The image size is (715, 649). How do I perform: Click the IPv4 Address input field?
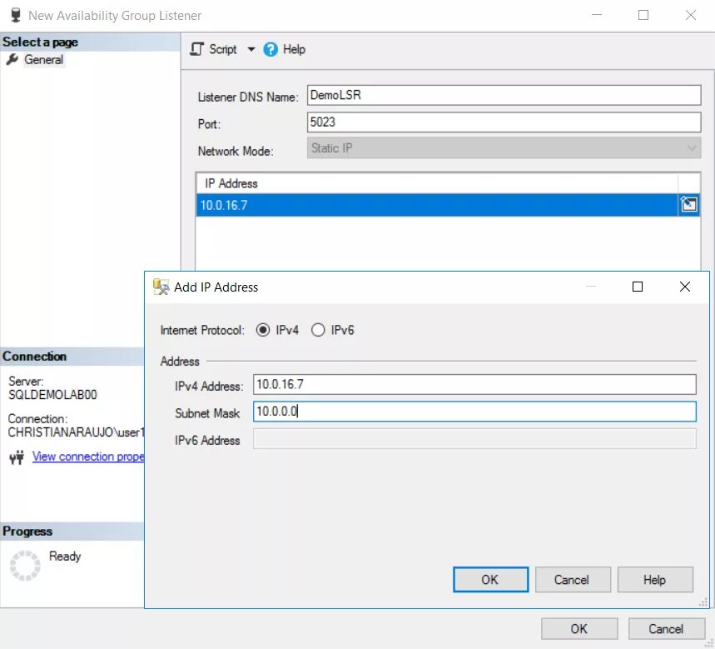[474, 385]
